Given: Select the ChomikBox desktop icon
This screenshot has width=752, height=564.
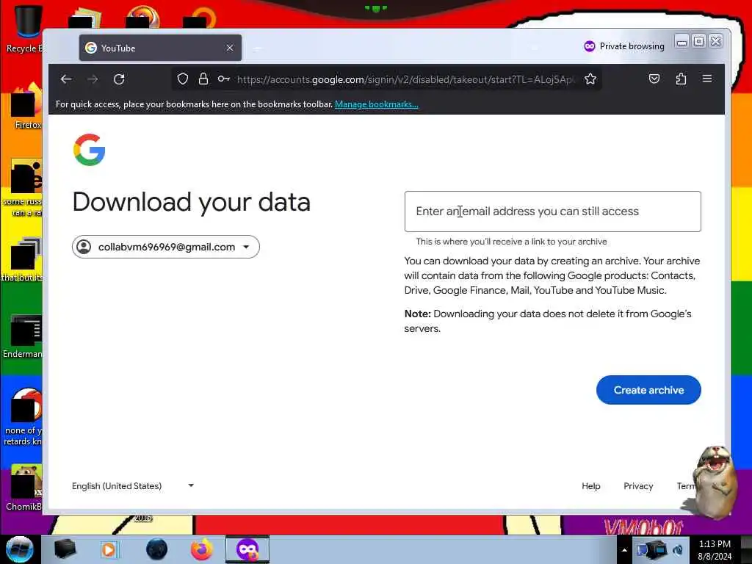Looking at the screenshot, I should 24,488.
